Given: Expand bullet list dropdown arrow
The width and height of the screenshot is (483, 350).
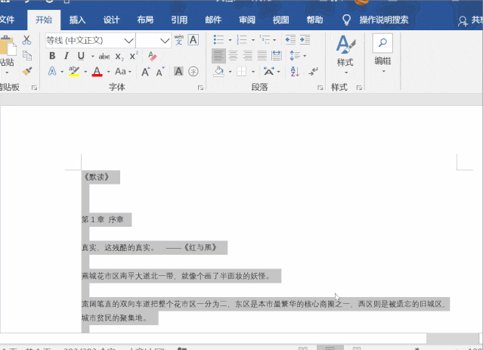Looking at the screenshot, I should tap(230, 40).
